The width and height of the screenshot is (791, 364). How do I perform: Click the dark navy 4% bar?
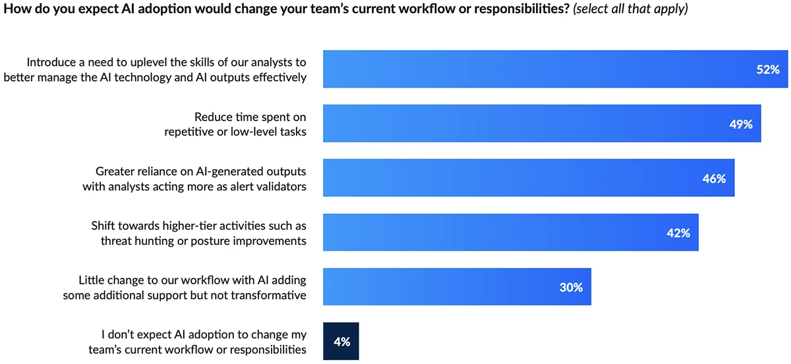[341, 341]
